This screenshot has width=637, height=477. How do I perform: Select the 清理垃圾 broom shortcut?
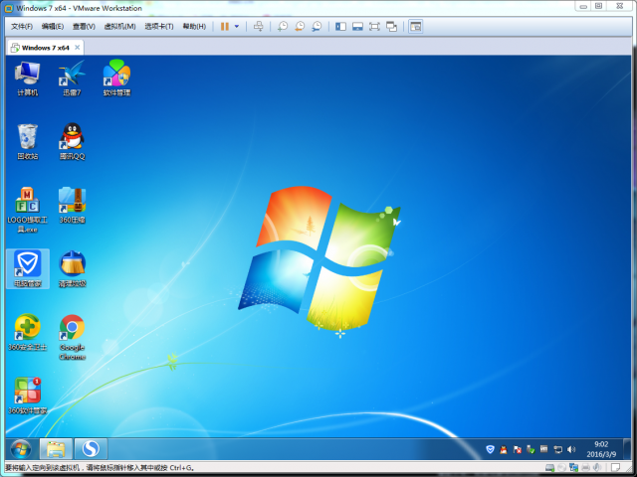pos(72,269)
